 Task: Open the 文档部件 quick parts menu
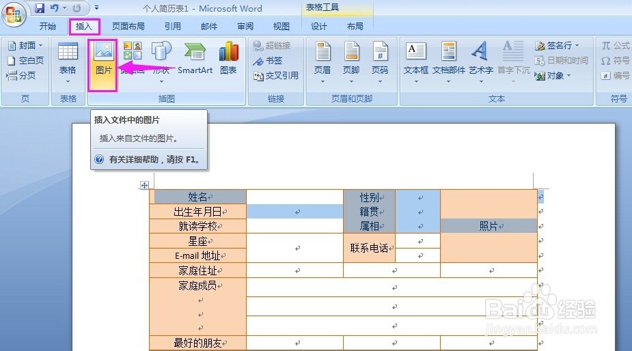click(x=449, y=64)
